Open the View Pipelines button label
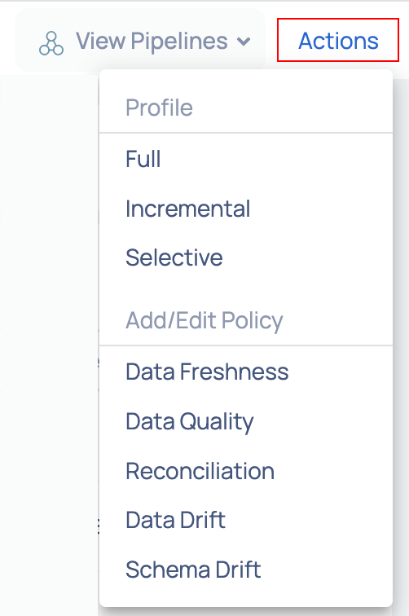 point(152,41)
